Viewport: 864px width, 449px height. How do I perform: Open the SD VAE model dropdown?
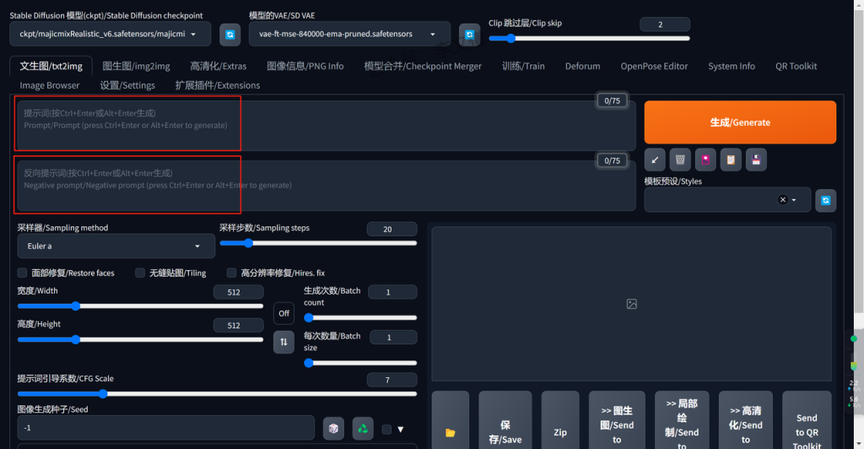[349, 35]
